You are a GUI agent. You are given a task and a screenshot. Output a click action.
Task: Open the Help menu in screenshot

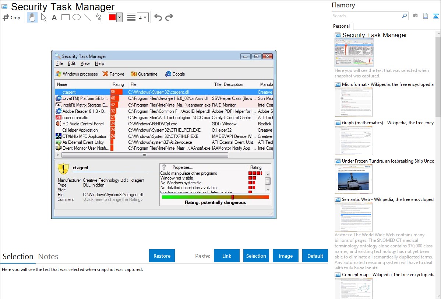click(x=99, y=63)
